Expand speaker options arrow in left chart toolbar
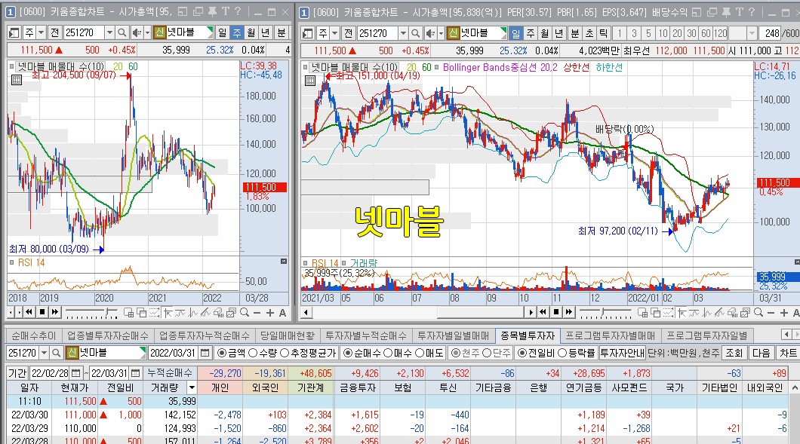 point(147,32)
